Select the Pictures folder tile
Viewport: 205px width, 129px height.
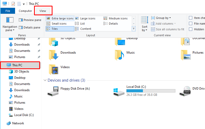pos(192,55)
